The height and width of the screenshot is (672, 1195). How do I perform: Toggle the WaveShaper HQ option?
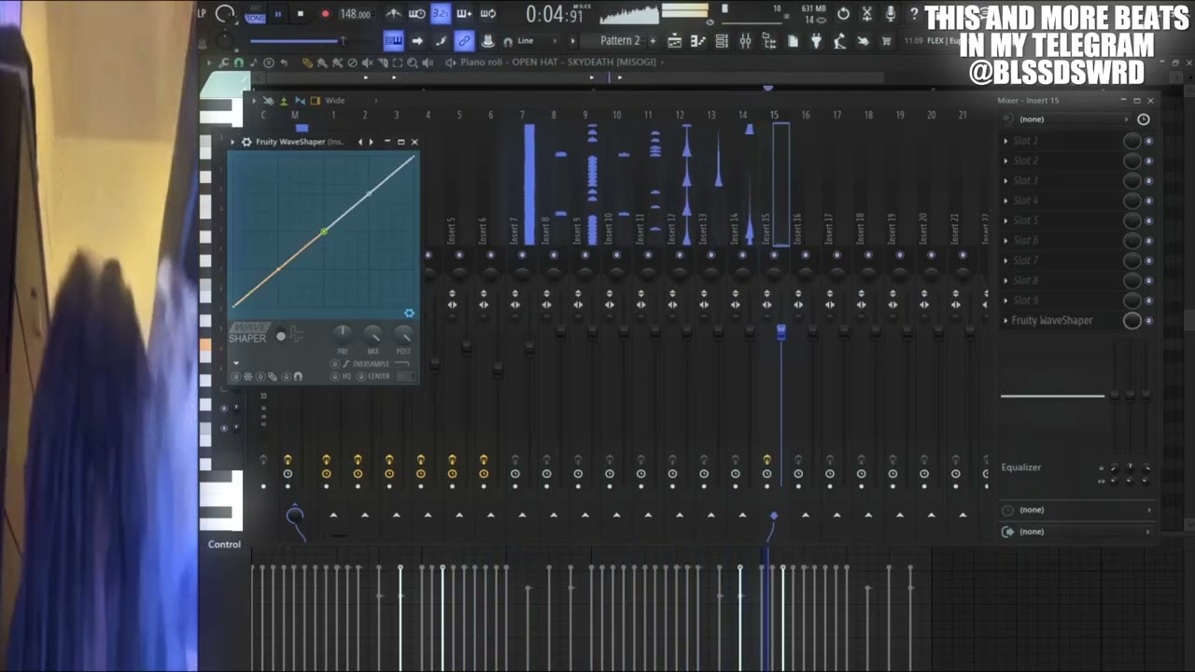(335, 375)
